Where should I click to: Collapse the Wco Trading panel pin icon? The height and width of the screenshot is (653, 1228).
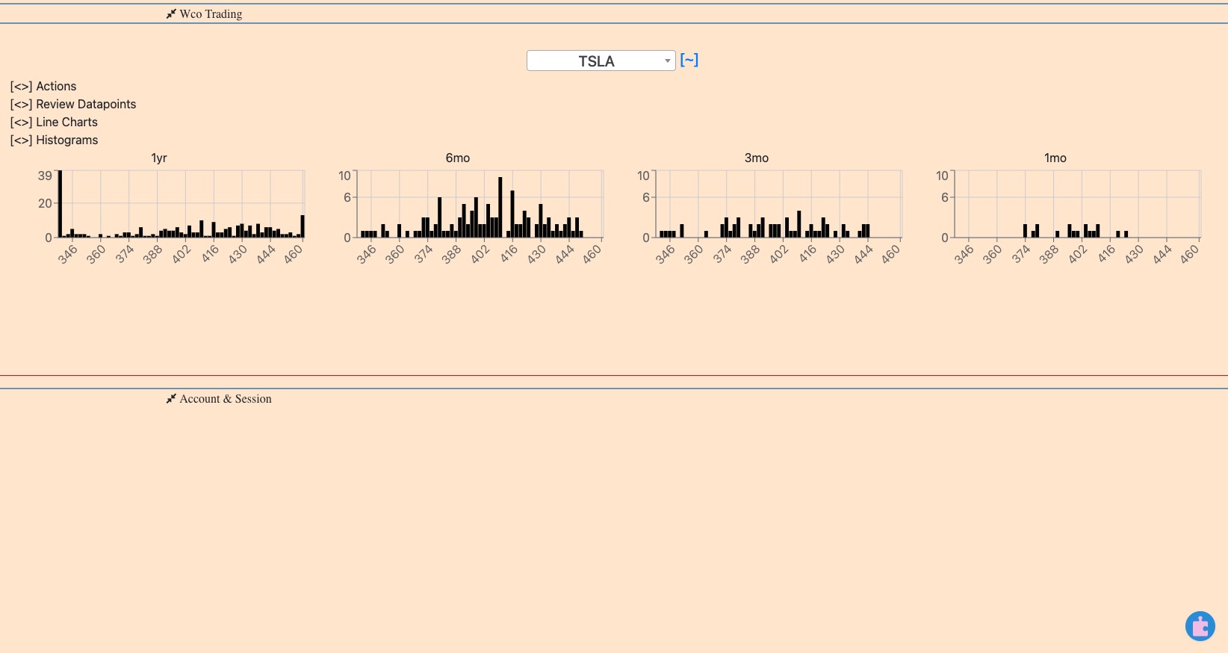click(171, 13)
